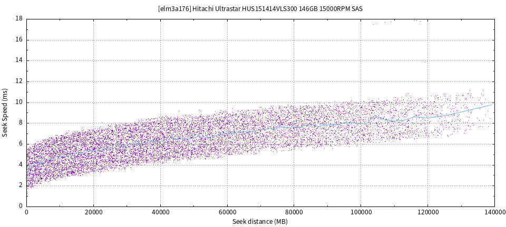Click the 100000 x-axis tick label
The height and width of the screenshot is (227, 506).
361,212
